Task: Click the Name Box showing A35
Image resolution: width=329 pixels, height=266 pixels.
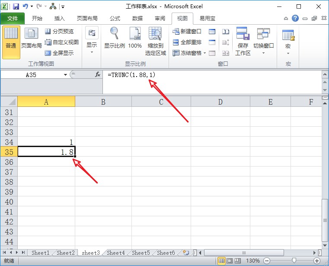Action: point(32,75)
